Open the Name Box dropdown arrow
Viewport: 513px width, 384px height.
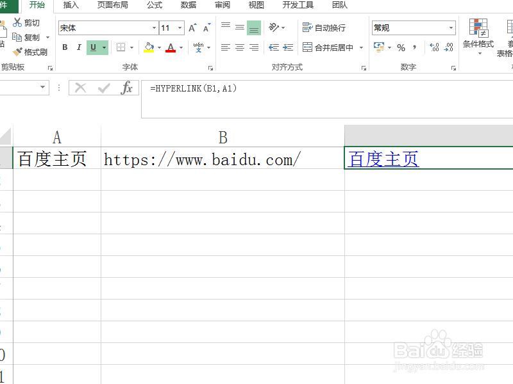point(42,87)
